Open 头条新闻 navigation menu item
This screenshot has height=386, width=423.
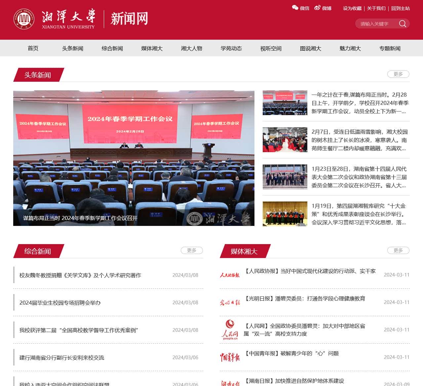pos(73,48)
